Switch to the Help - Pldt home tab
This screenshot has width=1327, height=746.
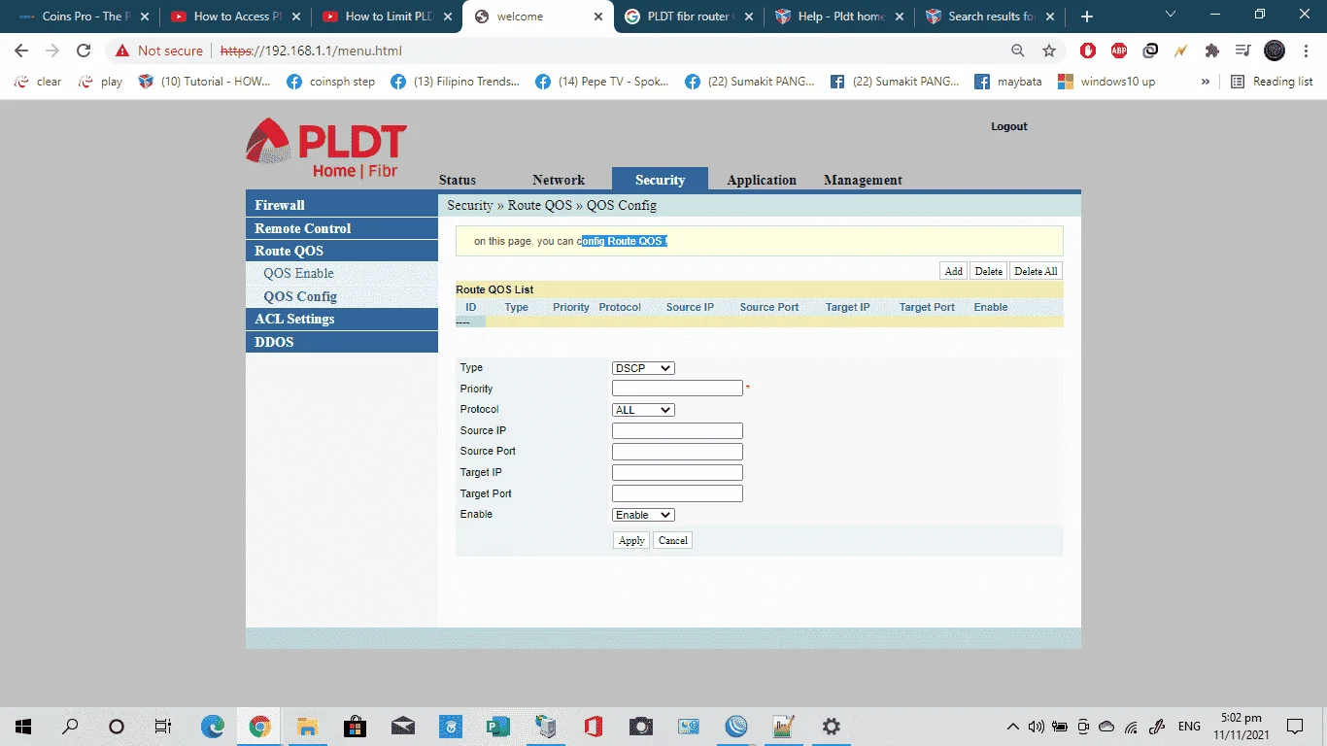click(x=840, y=17)
